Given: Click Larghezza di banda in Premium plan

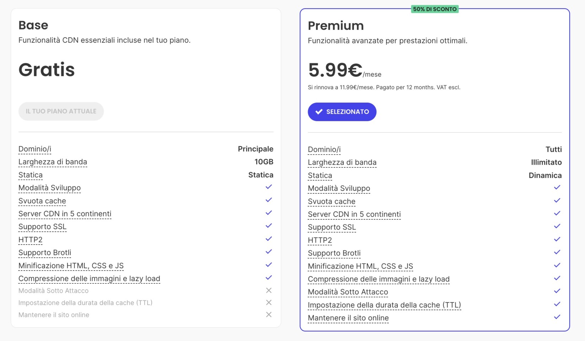Looking at the screenshot, I should (x=342, y=162).
